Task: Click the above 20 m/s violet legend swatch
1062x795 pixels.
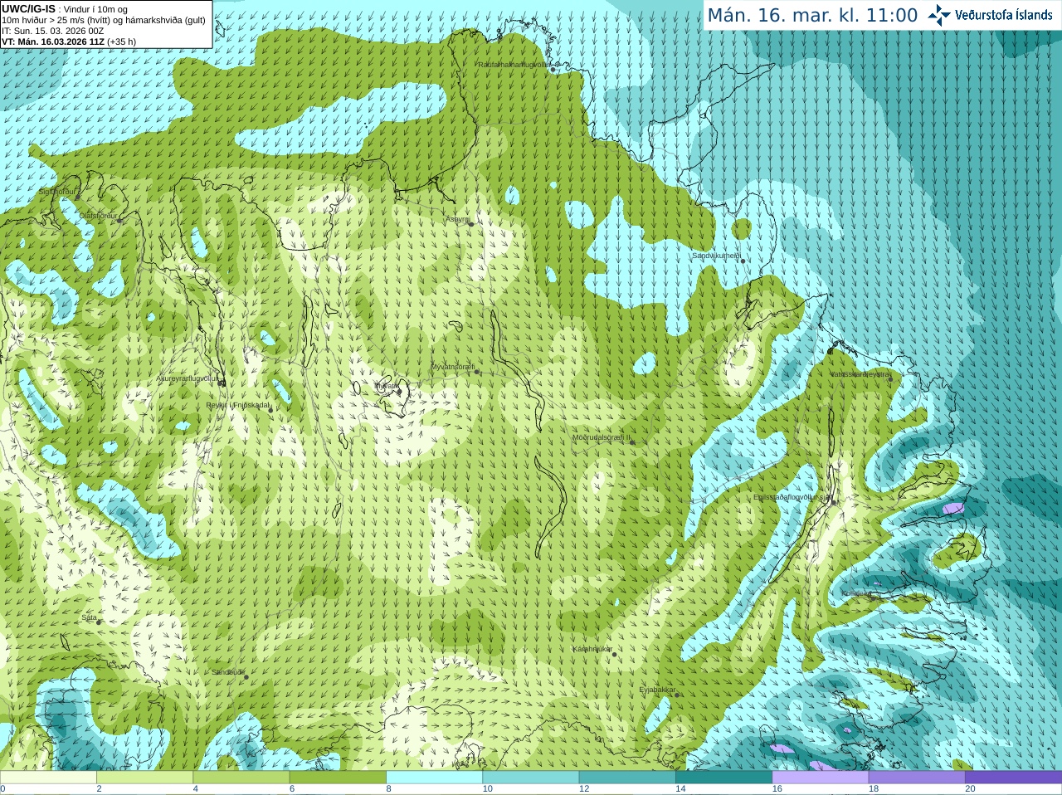Action: coord(1013,778)
